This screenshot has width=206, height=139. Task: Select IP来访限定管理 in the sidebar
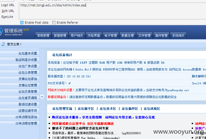click(20, 123)
